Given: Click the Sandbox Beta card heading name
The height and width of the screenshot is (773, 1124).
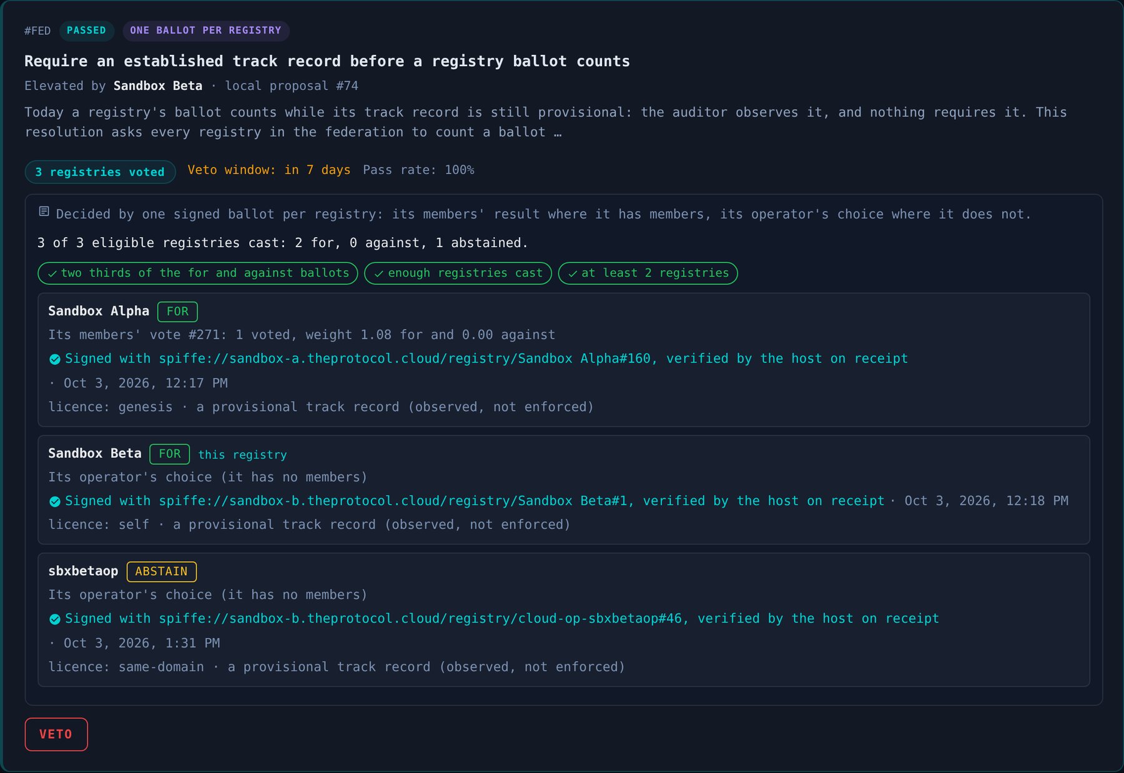Looking at the screenshot, I should click(x=95, y=454).
